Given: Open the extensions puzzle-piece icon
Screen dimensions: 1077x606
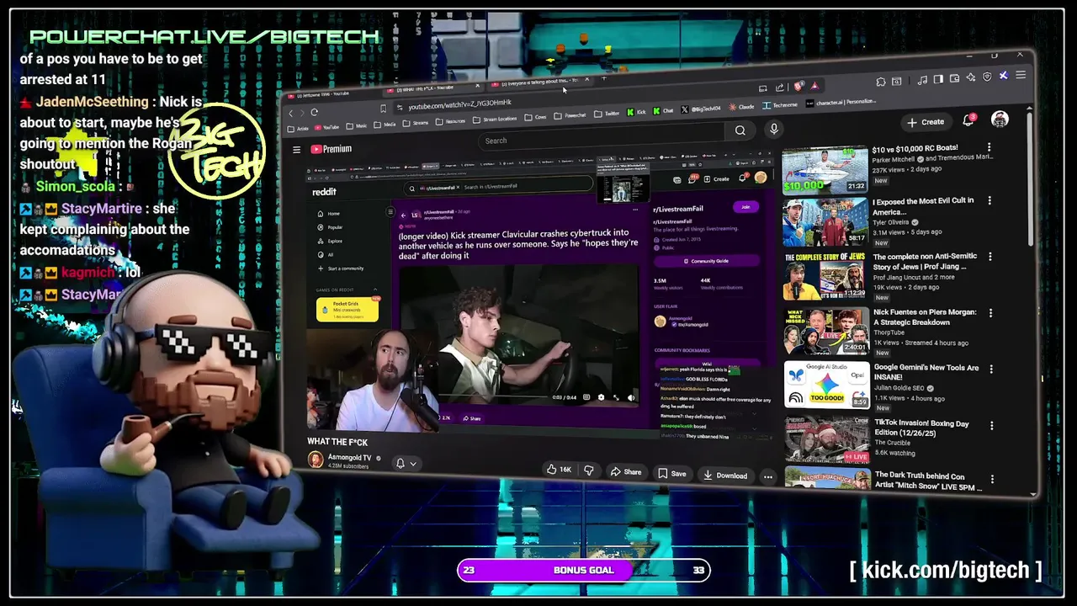Looking at the screenshot, I should [881, 82].
